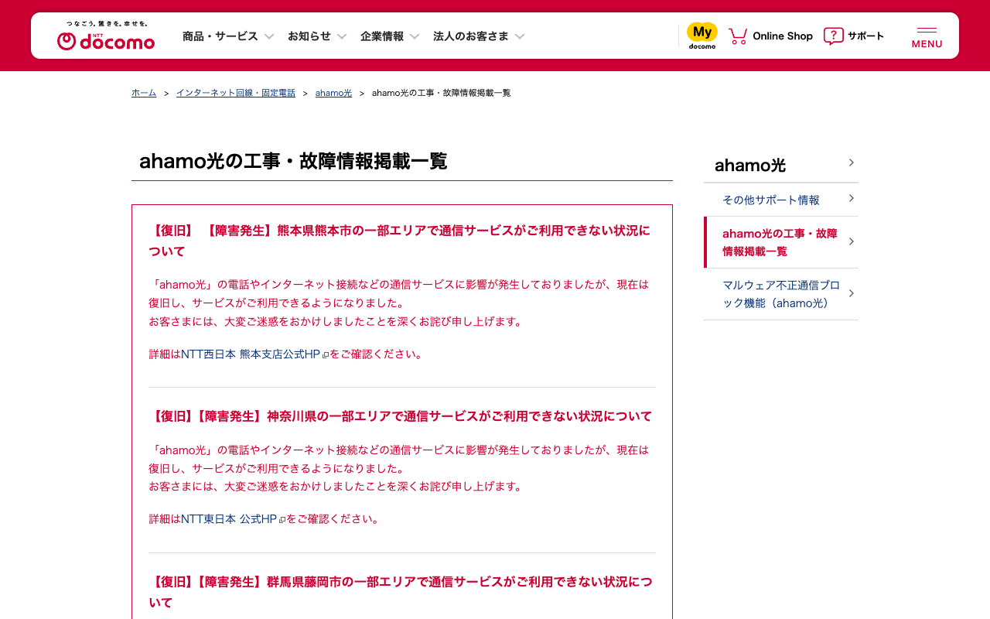Click the 神奈川県 outage notice heading
Image resolution: width=990 pixels, height=619 pixels.
coord(401,416)
